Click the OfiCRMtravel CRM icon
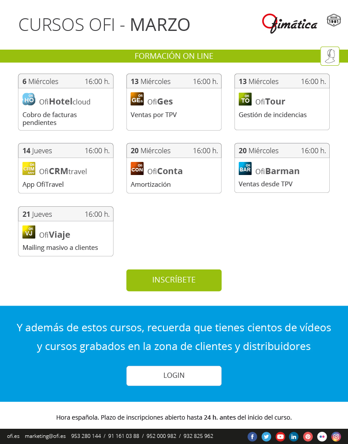Image resolution: width=348 pixels, height=444 pixels. pos(29,168)
